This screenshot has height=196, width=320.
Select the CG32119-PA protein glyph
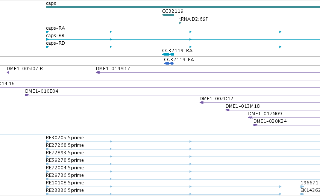pyautogui.click(x=169, y=63)
